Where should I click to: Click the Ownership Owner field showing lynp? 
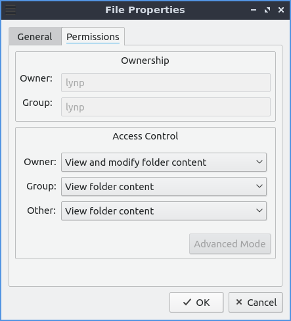(166, 83)
